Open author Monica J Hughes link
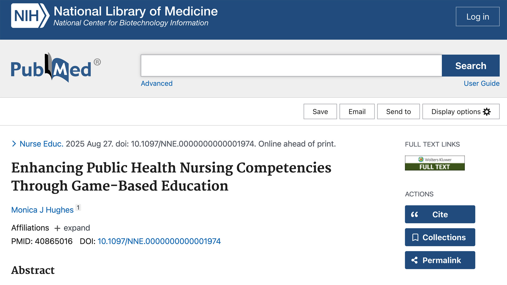The height and width of the screenshot is (285, 507). [x=42, y=210]
